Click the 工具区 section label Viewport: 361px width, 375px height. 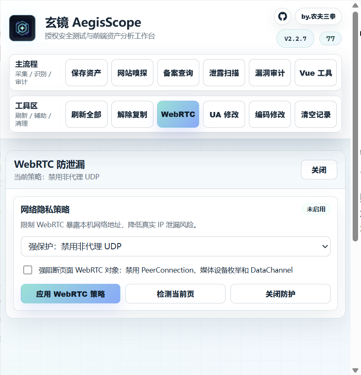(26, 106)
